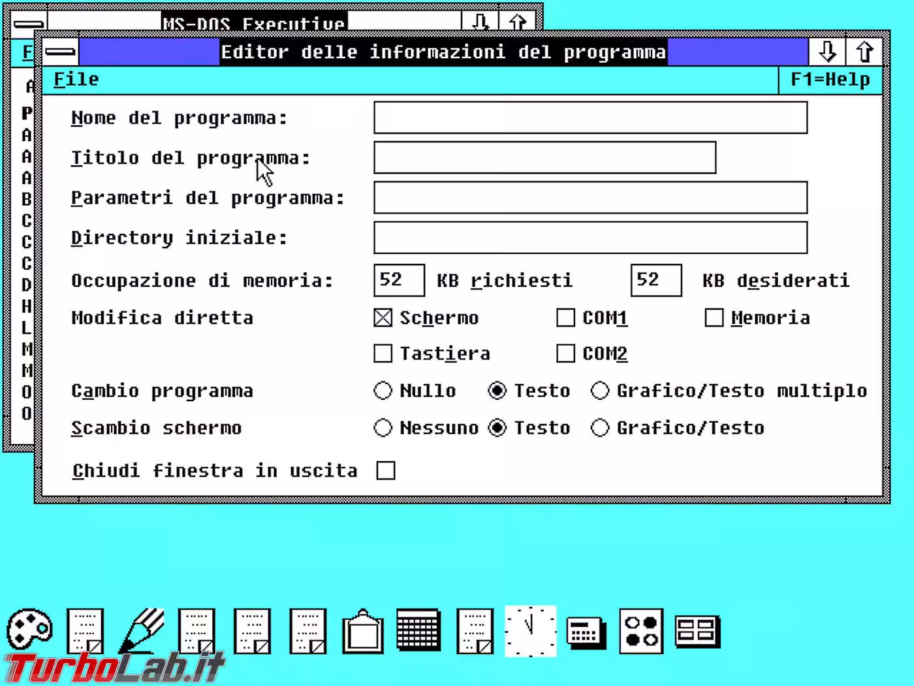Open the first Notepad icon in the tray

[85, 630]
